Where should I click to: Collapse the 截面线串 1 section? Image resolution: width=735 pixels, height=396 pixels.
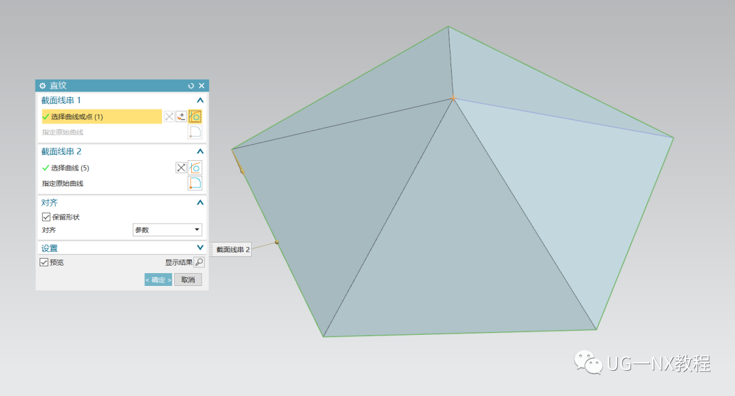(200, 100)
